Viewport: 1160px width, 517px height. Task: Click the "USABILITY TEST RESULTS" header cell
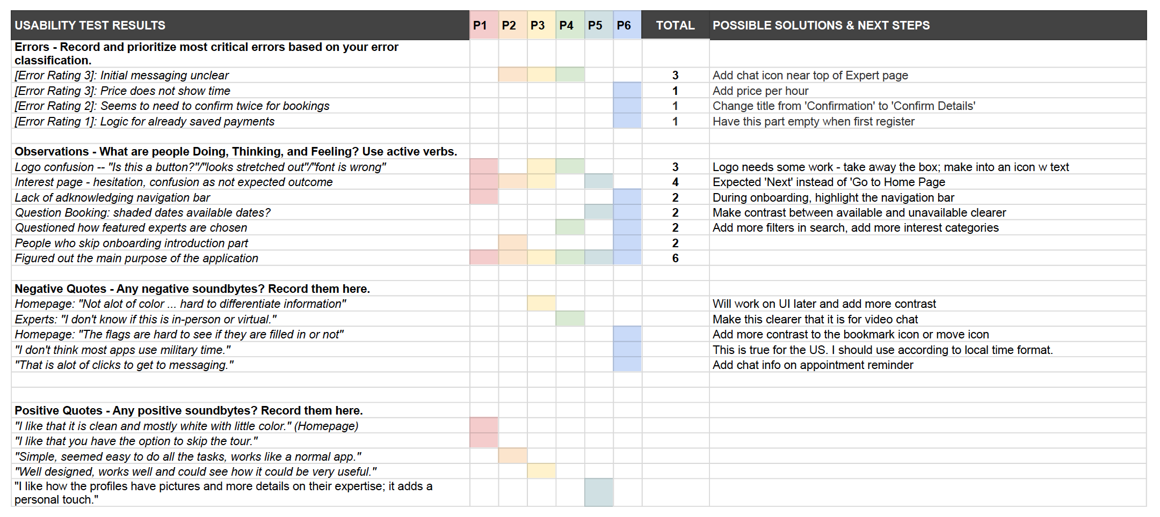pos(90,25)
